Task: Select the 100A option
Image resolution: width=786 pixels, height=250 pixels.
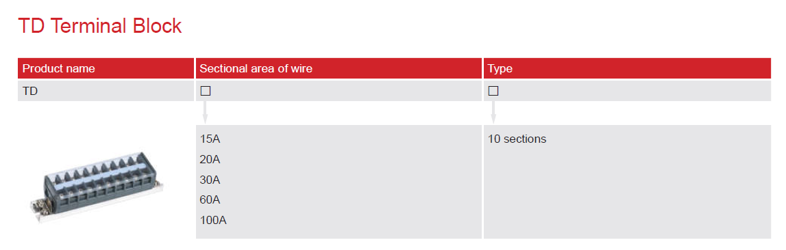Action: tap(213, 220)
